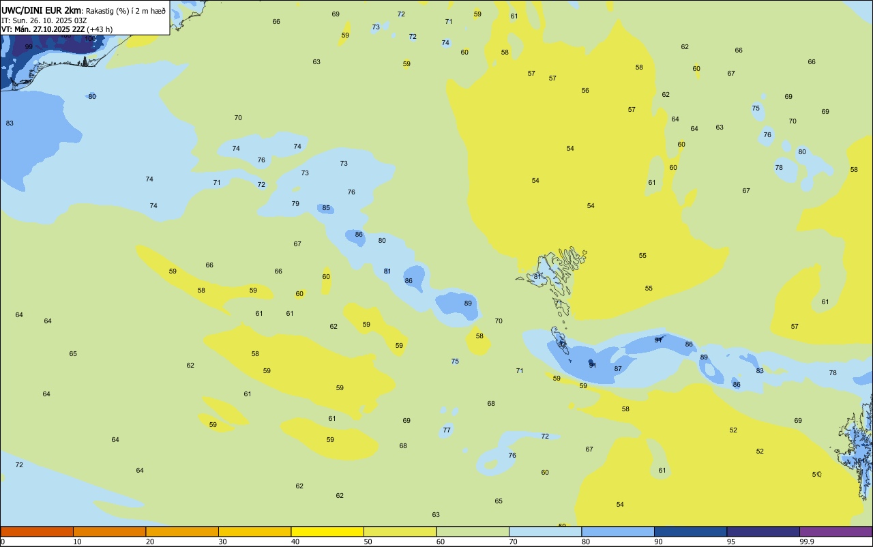
Task: Select the 'IT: Sun. 26. 10. 2025 03Z' line
Action: [44, 20]
